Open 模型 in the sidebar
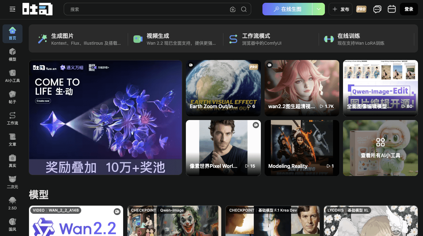423x236 pixels. (12, 55)
